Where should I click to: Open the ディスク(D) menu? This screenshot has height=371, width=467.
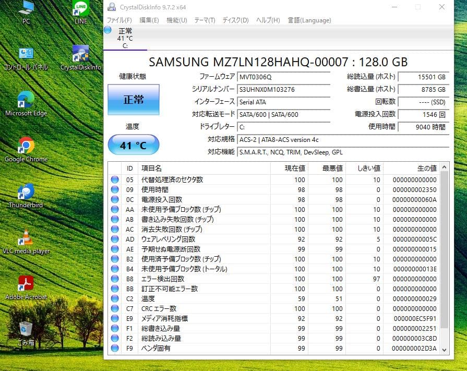235,20
